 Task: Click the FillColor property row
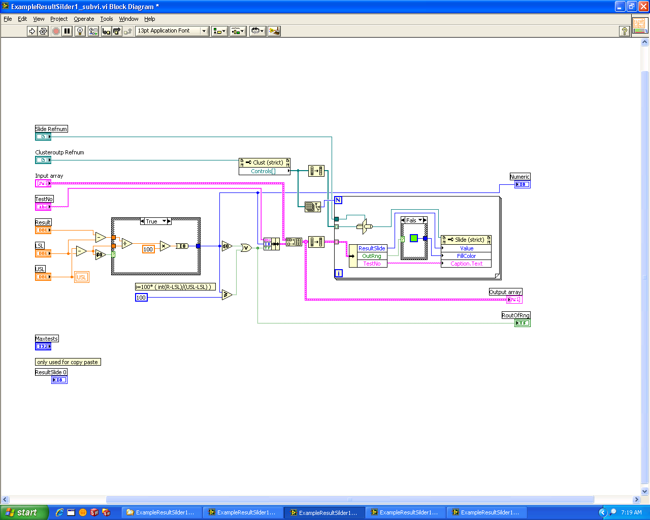pyautogui.click(x=466, y=256)
